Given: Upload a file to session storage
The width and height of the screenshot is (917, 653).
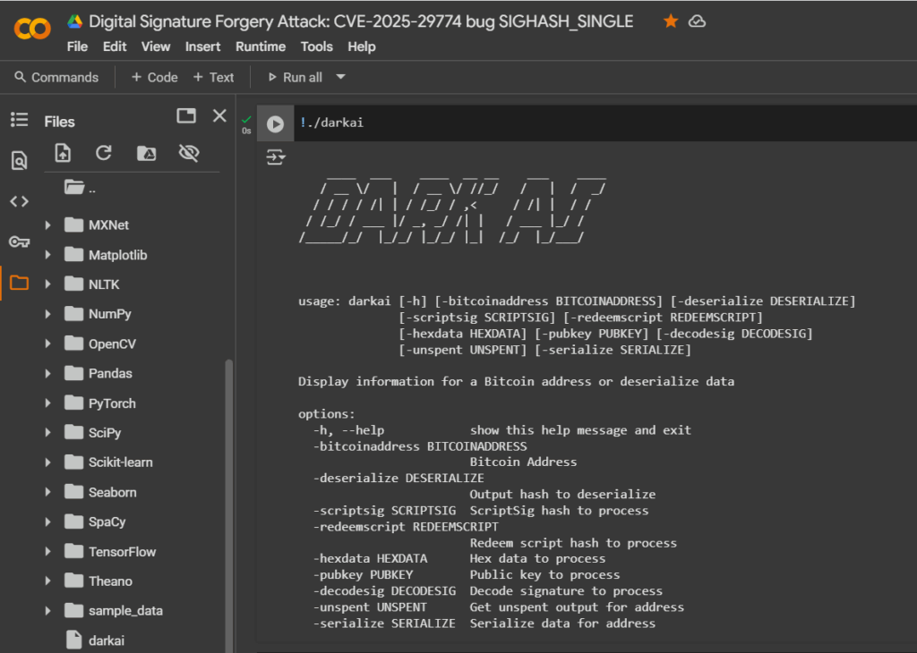Looking at the screenshot, I should click(x=63, y=153).
